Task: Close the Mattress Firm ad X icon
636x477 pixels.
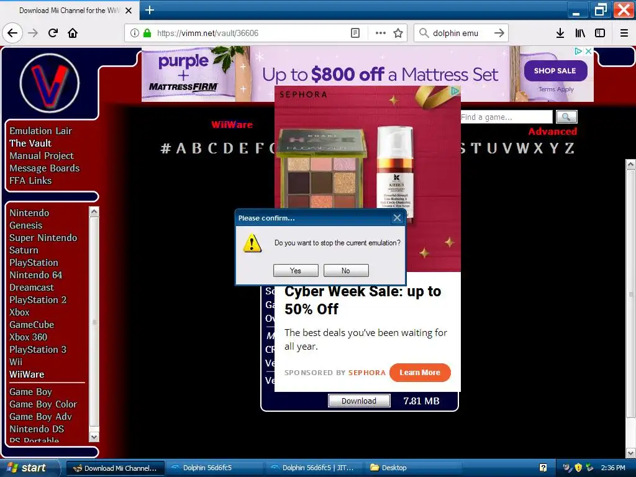Action: tap(588, 51)
